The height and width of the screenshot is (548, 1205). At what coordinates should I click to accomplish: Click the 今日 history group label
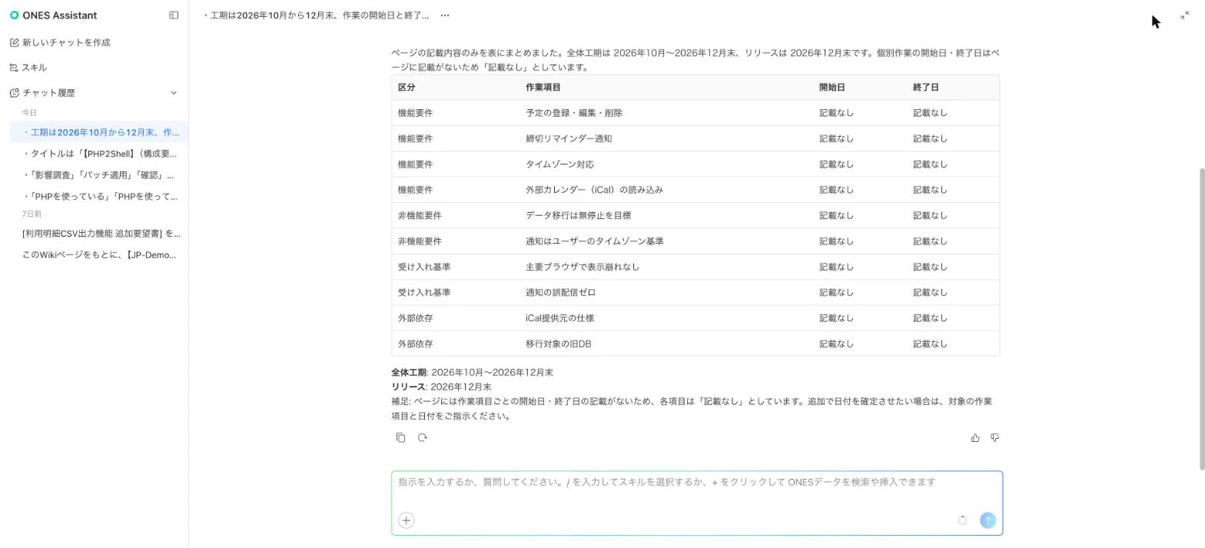[29, 113]
